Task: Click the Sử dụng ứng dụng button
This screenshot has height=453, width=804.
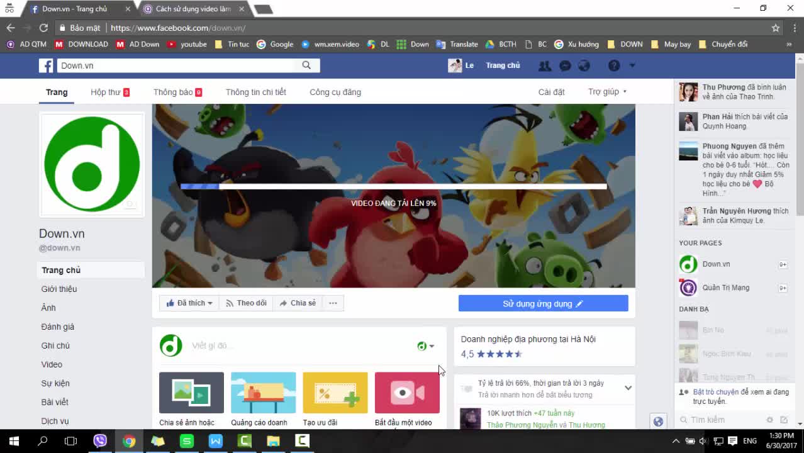Action: [544, 303]
